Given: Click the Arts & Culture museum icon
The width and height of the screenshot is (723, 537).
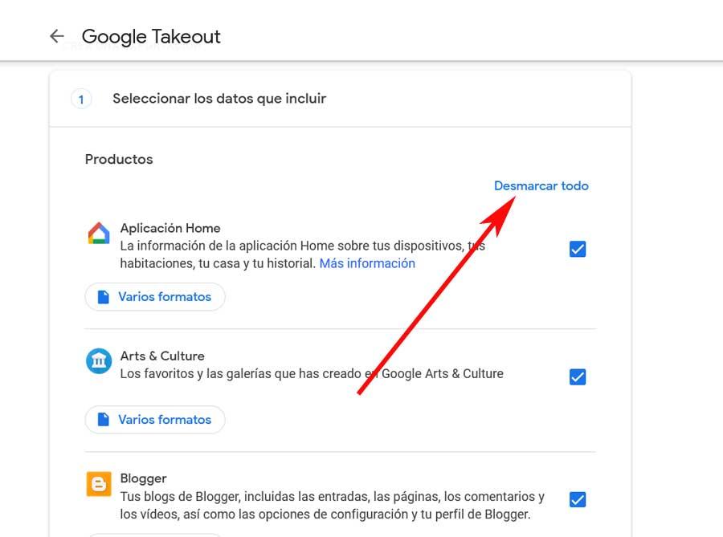Looking at the screenshot, I should tap(99, 360).
